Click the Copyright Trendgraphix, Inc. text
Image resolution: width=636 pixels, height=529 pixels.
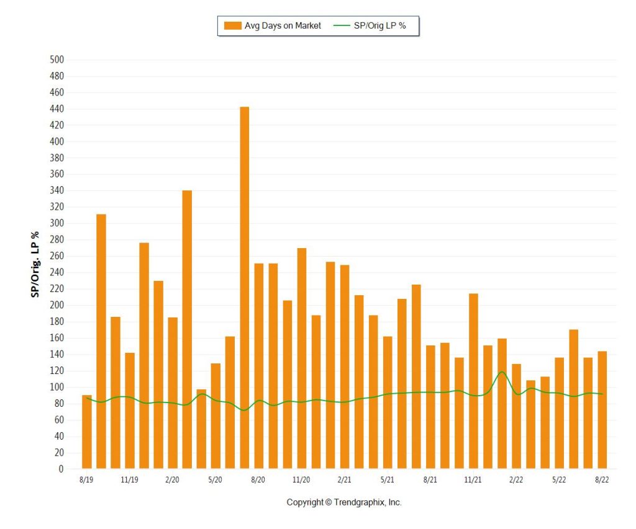344,503
